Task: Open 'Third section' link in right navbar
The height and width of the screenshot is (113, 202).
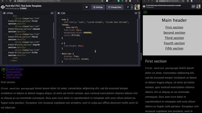Action: [x=174, y=38]
